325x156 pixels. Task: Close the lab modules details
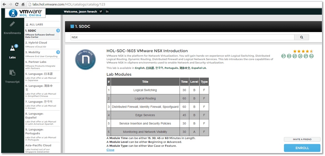110,150
